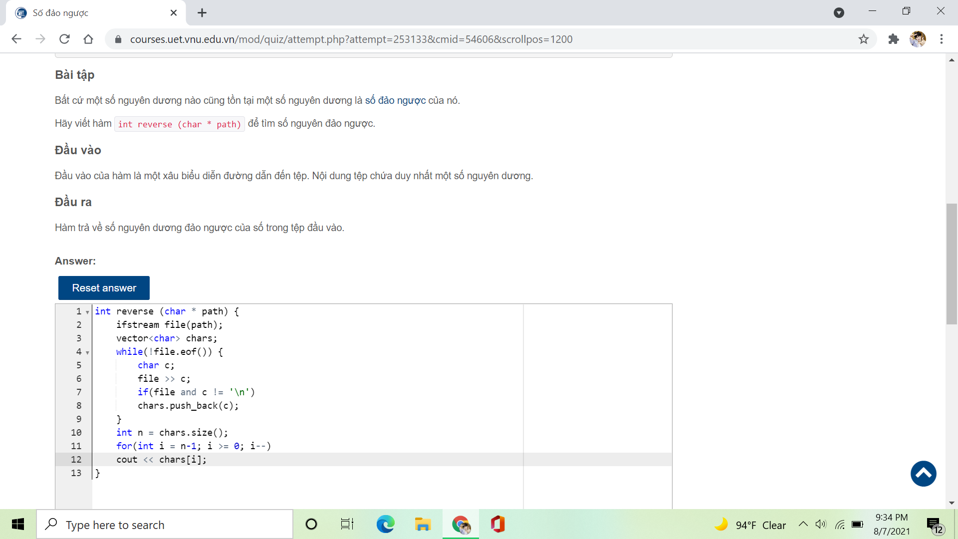Click the scroll-to-top round button
Image resolution: width=958 pixels, height=539 pixels.
point(924,474)
